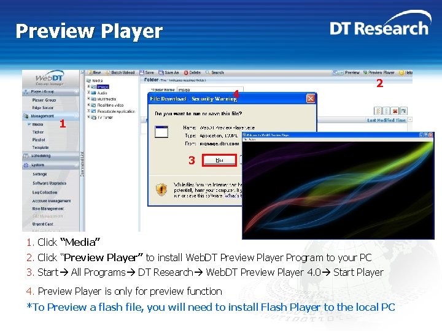This screenshot has height=331, width=442.
Task: Open Search from the toolbar
Action: pos(214,72)
